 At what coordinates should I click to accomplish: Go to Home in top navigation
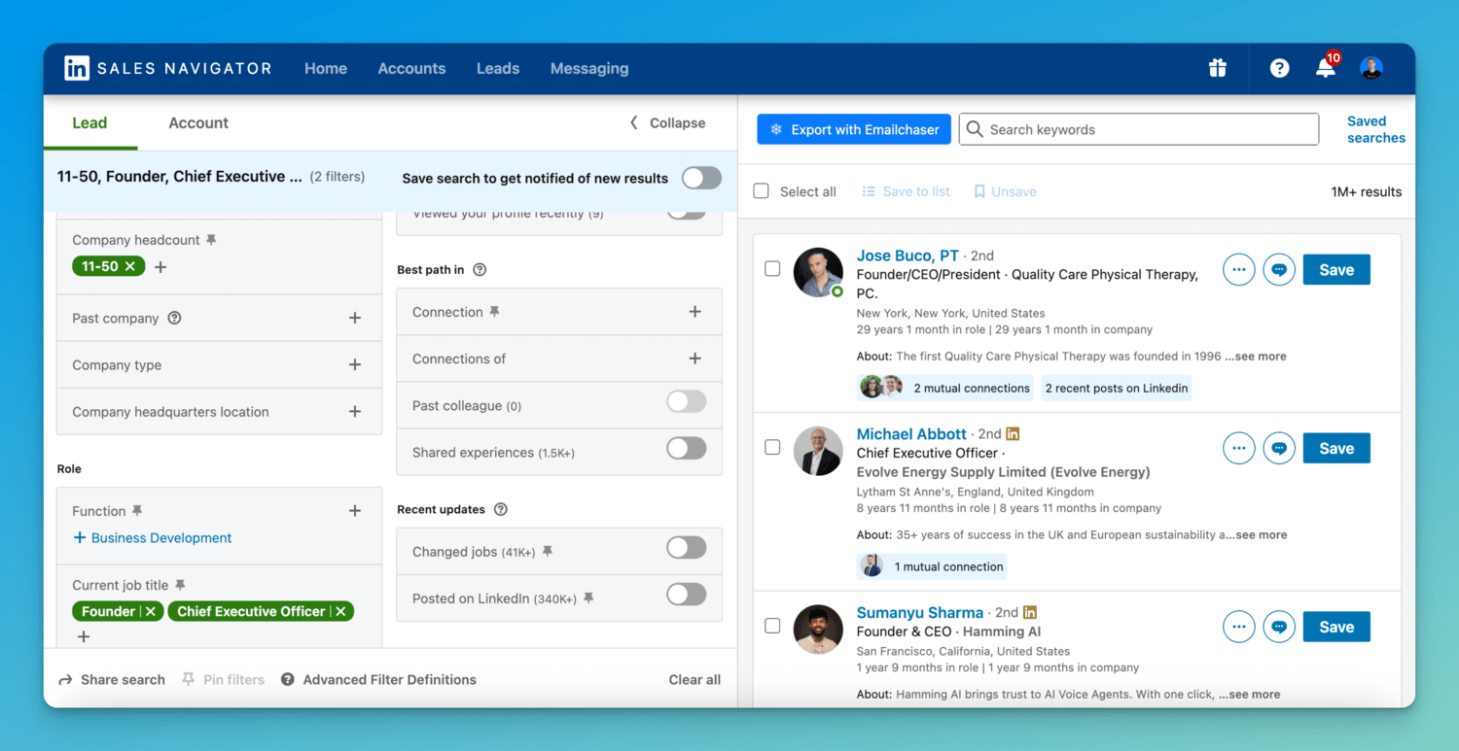(x=326, y=68)
